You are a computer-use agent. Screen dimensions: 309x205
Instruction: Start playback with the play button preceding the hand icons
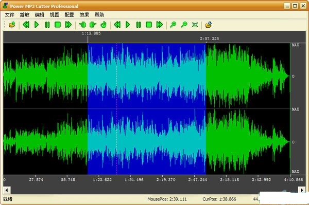click(37, 25)
